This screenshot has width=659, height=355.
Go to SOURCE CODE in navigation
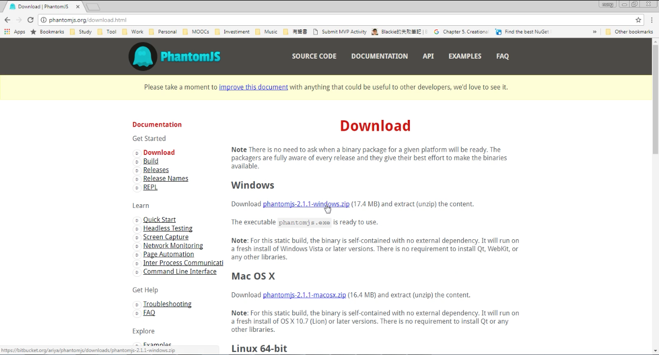(314, 56)
